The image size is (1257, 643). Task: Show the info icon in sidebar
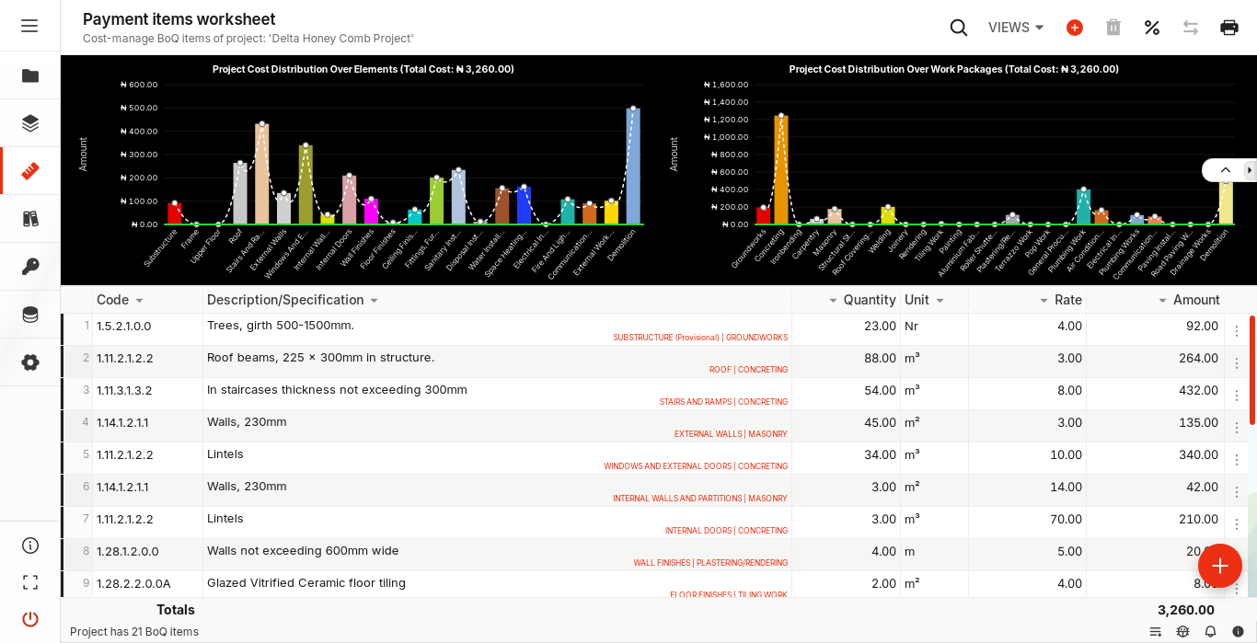pyautogui.click(x=30, y=545)
